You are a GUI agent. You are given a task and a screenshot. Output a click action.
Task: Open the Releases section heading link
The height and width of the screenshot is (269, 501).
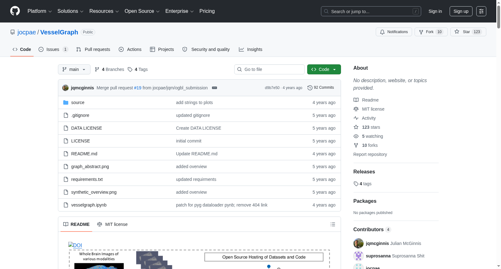pos(364,172)
